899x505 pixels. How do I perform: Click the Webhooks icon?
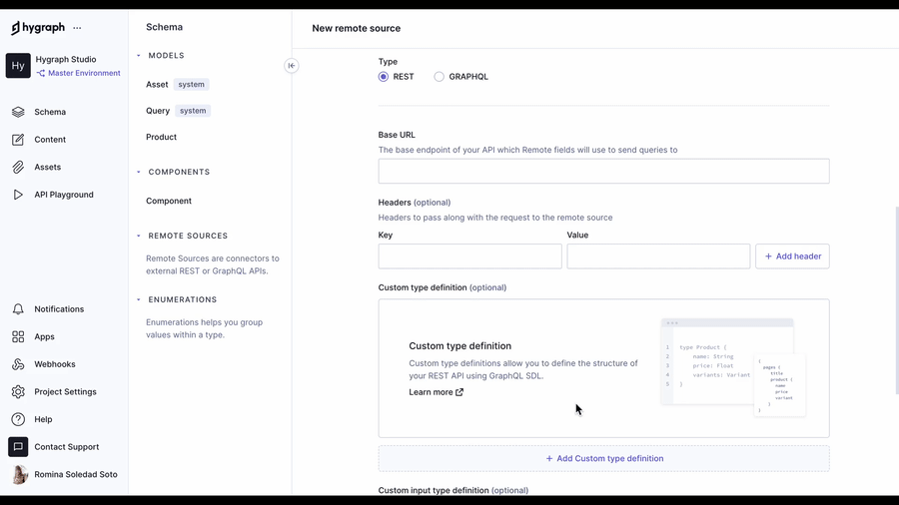(18, 364)
